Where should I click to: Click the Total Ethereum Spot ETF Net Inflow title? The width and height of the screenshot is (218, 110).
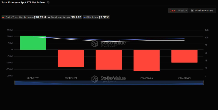(x=23, y=2)
